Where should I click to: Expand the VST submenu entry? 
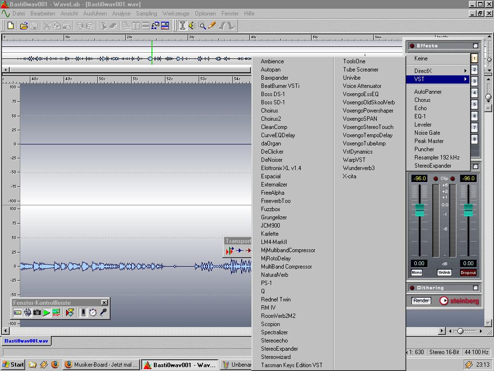point(438,79)
